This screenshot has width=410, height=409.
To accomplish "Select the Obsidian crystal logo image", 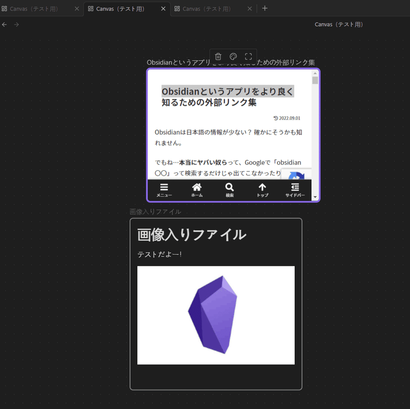I will pyautogui.click(x=216, y=315).
